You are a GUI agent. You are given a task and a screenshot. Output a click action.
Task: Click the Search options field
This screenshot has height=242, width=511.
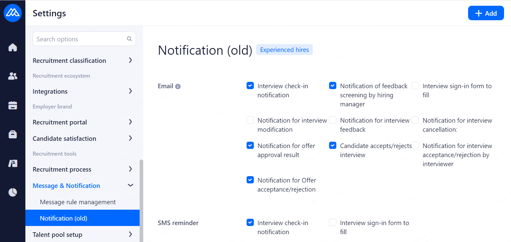pyautogui.click(x=80, y=39)
